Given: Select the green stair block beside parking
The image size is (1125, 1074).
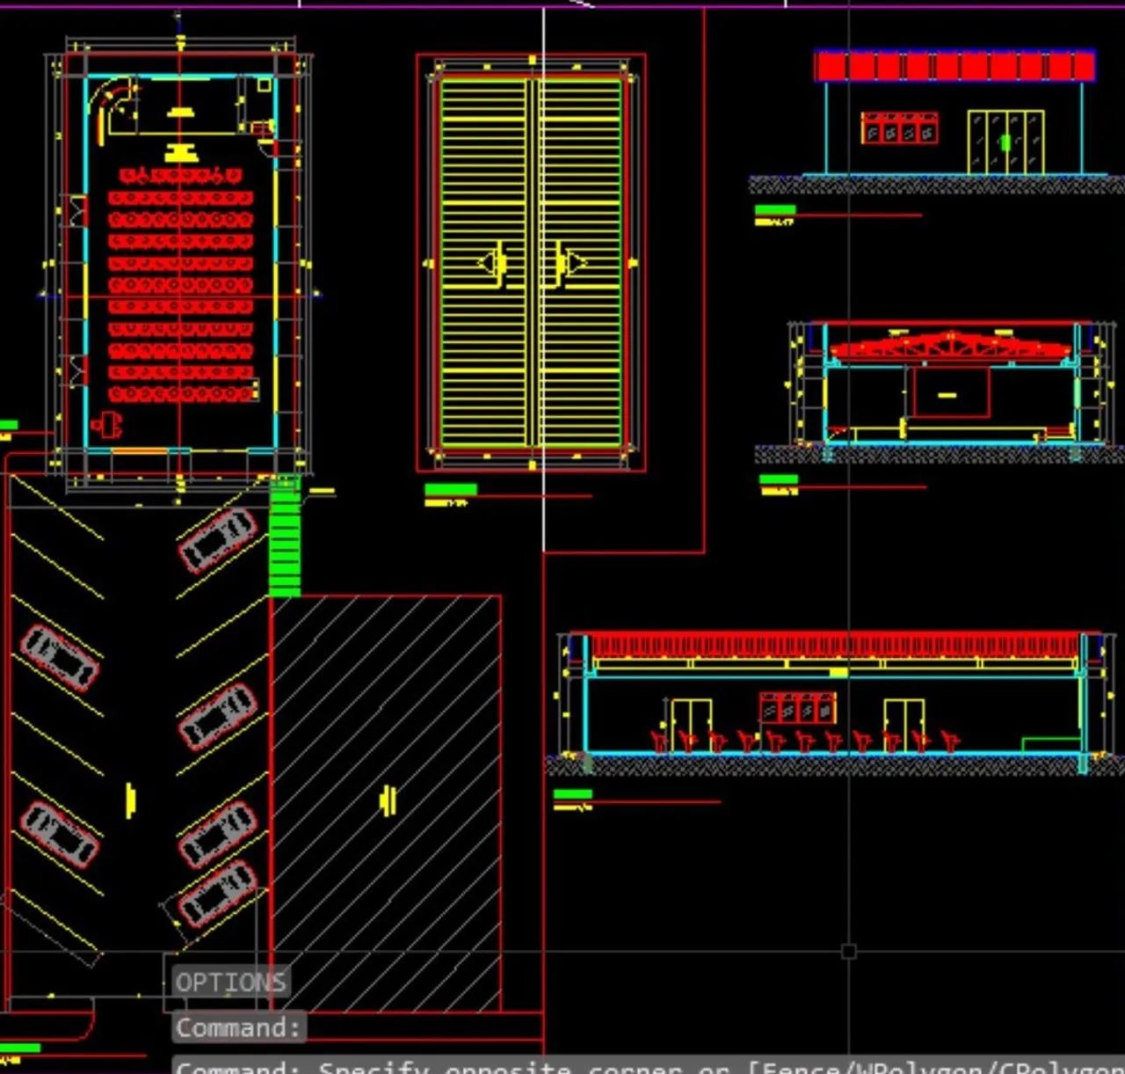Looking at the screenshot, I should pyautogui.click(x=285, y=536).
